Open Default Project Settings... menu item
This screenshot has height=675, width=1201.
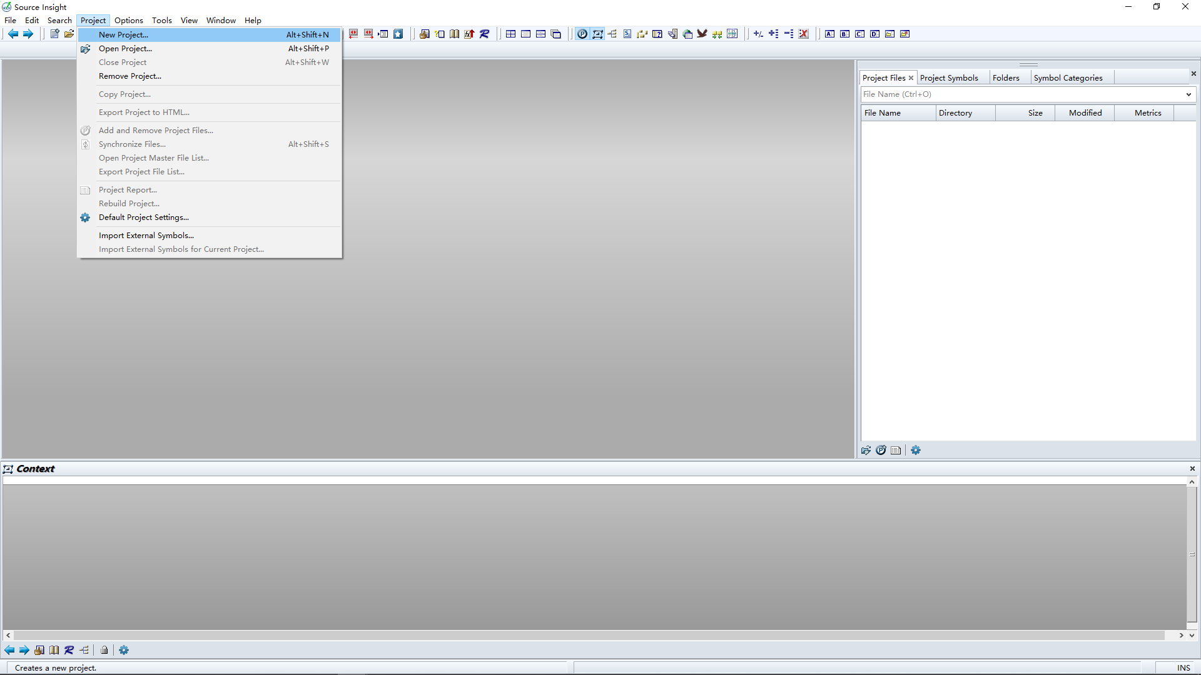coord(210,217)
